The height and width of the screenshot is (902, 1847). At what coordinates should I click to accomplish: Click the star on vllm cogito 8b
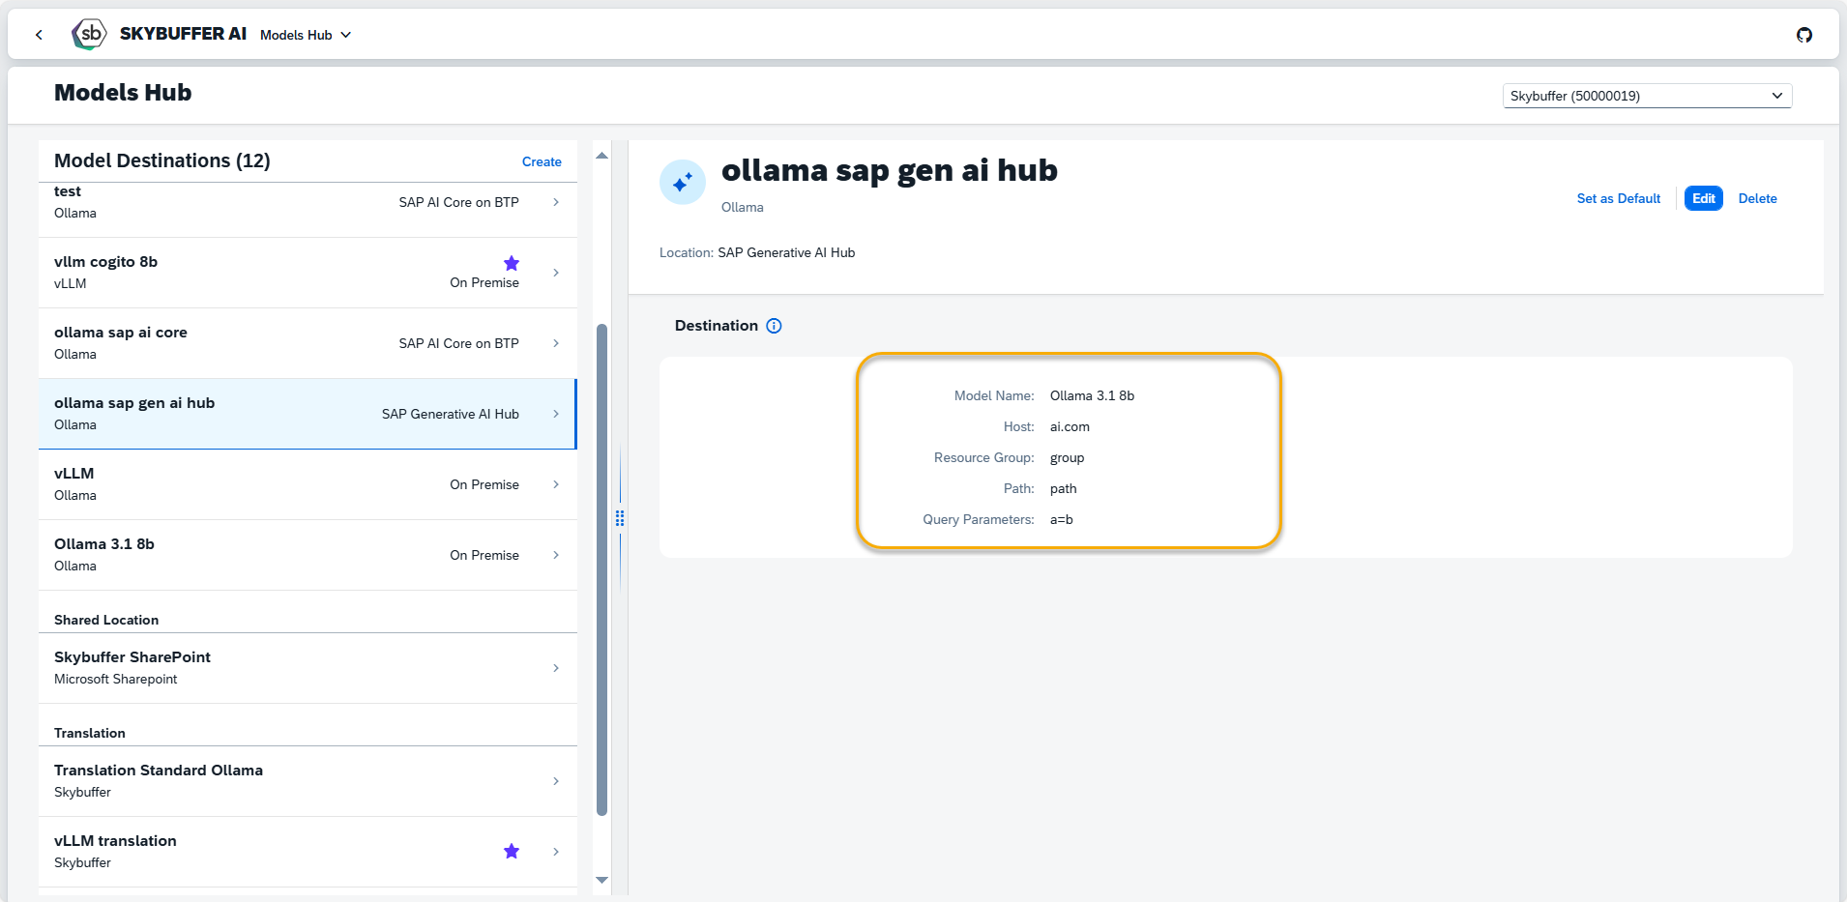pyautogui.click(x=512, y=263)
